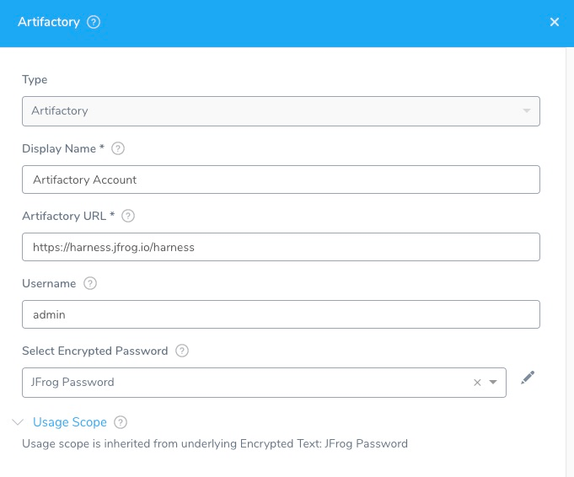Expand the encrypted password dropdown arrow
Viewport: 574px width, 477px height.
coord(493,382)
